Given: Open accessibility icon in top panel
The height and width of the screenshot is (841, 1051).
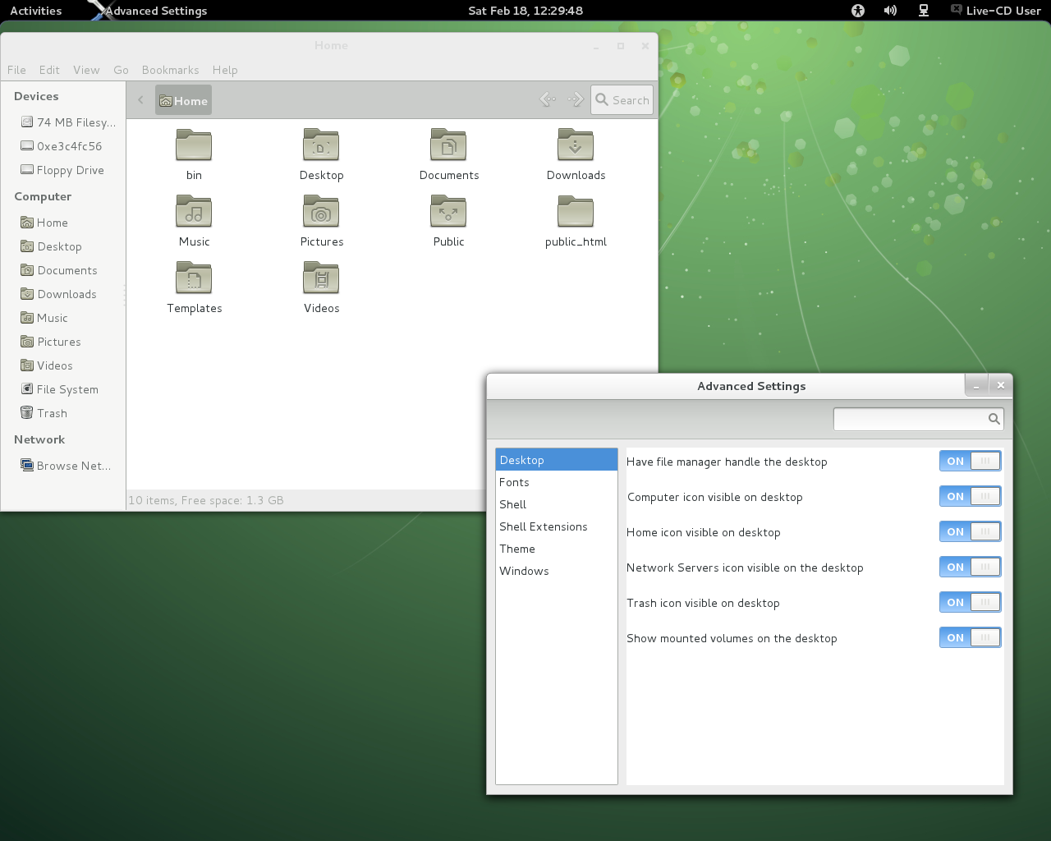Looking at the screenshot, I should click(x=858, y=11).
